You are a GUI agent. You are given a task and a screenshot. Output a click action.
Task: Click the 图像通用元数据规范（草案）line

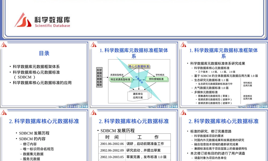[214, 96]
